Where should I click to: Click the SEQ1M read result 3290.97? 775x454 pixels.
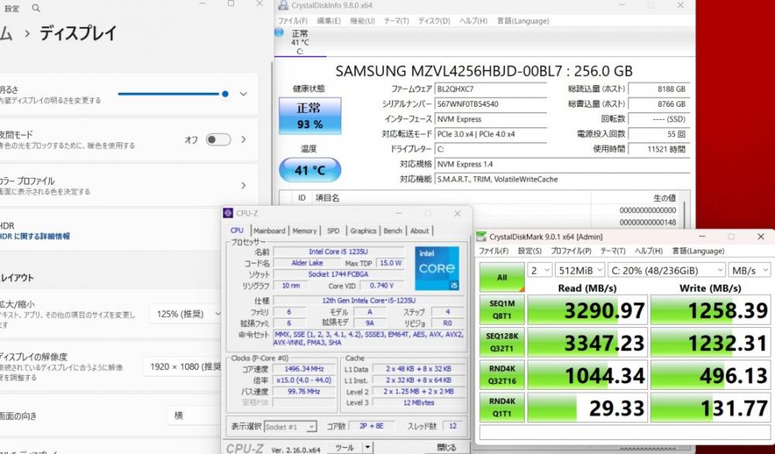pos(587,310)
